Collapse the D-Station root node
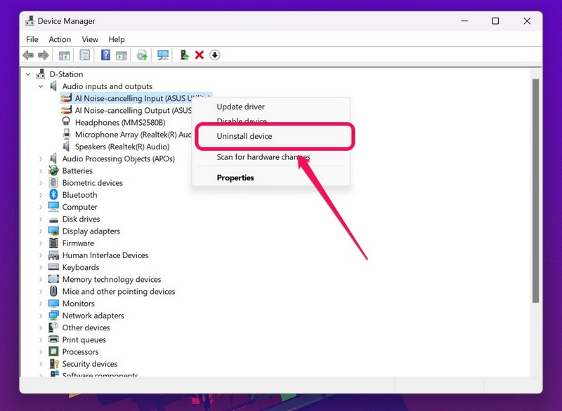The image size is (562, 411). tap(28, 74)
